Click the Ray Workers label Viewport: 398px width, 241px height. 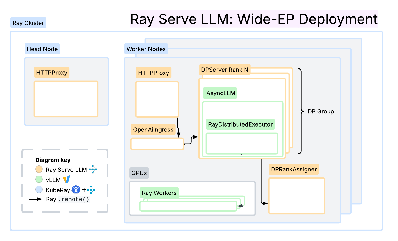pyautogui.click(x=159, y=193)
